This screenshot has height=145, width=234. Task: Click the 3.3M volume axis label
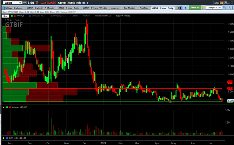tap(228, 110)
